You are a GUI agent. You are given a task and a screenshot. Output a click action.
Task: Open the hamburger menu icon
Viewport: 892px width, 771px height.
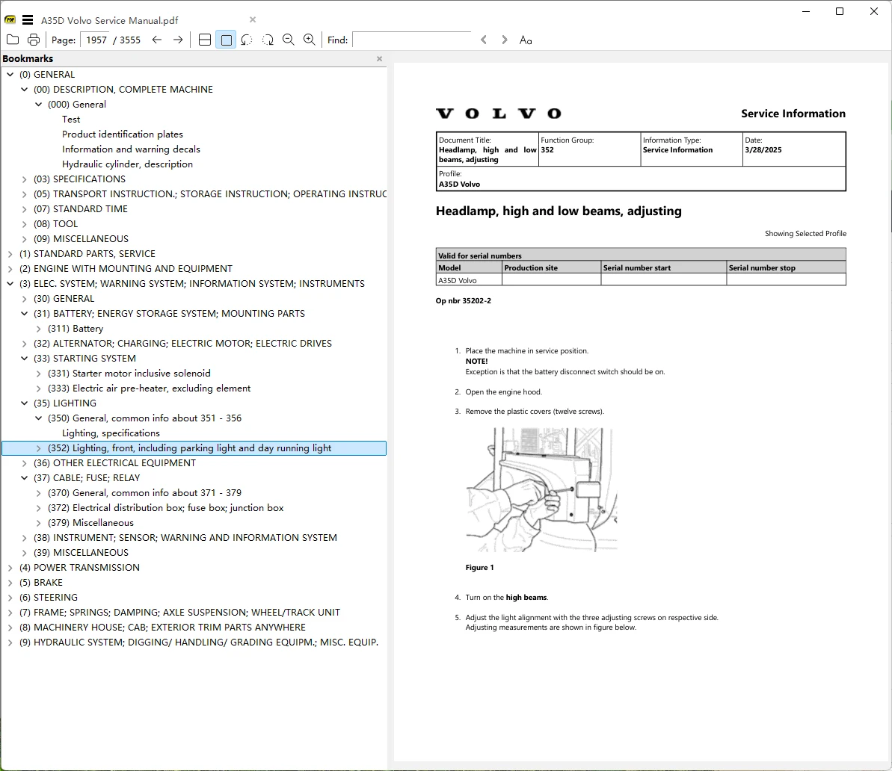(x=28, y=20)
